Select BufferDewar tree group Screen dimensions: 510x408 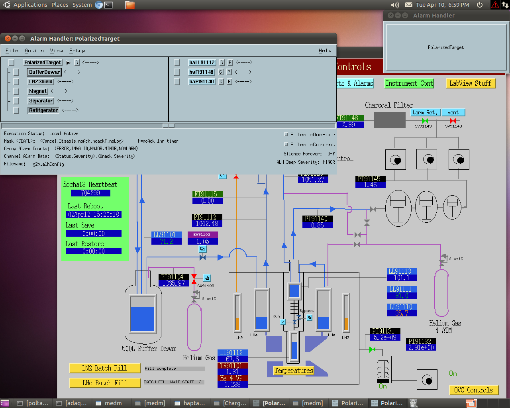click(44, 72)
